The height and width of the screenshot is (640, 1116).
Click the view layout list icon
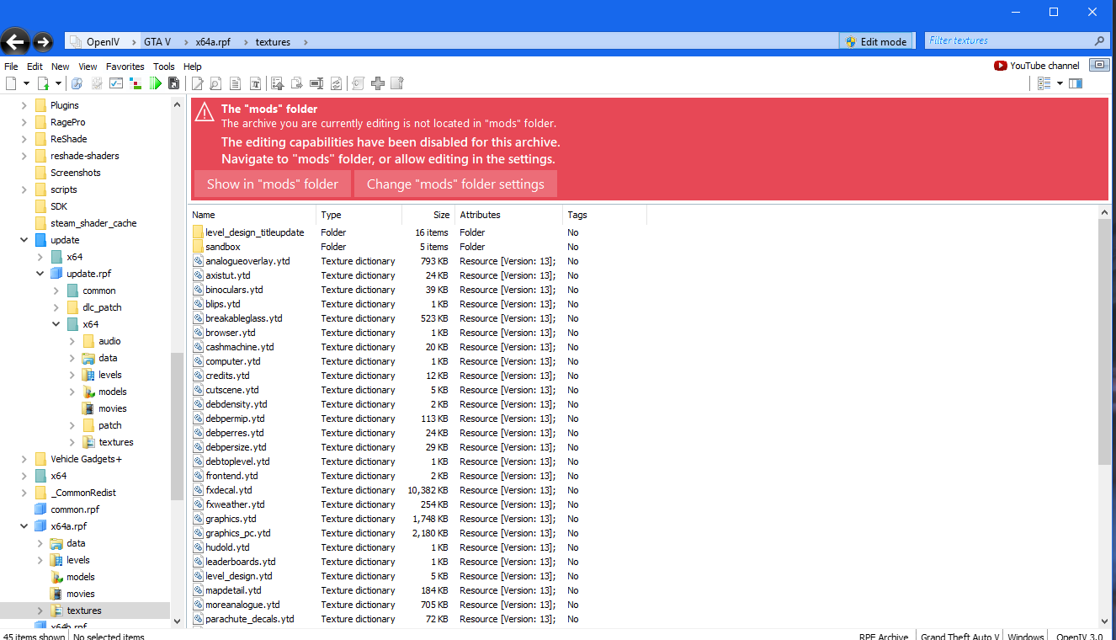click(x=1044, y=83)
